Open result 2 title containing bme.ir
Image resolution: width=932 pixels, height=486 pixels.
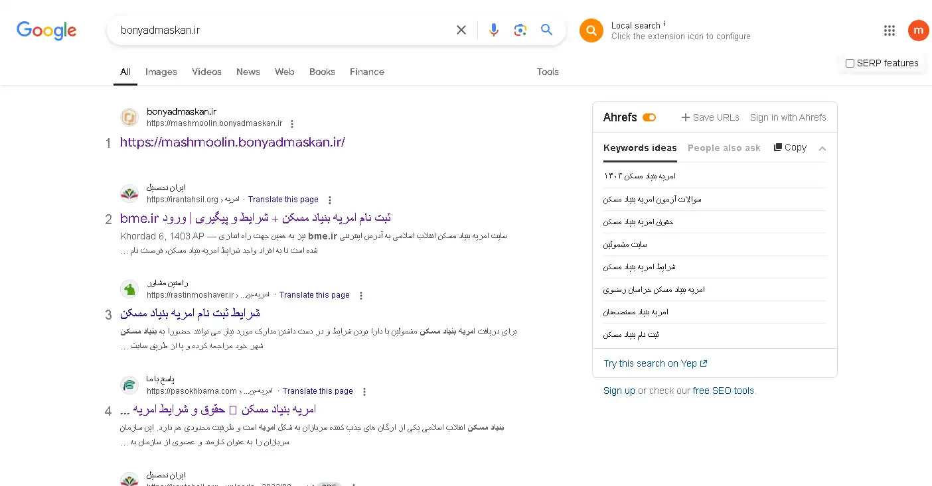256,218
